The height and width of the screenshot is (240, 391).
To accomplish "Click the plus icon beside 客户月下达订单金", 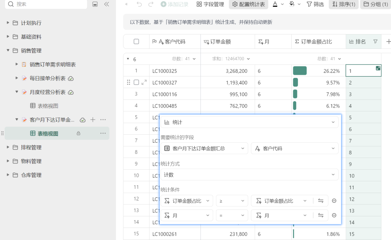I will click(x=93, y=120).
